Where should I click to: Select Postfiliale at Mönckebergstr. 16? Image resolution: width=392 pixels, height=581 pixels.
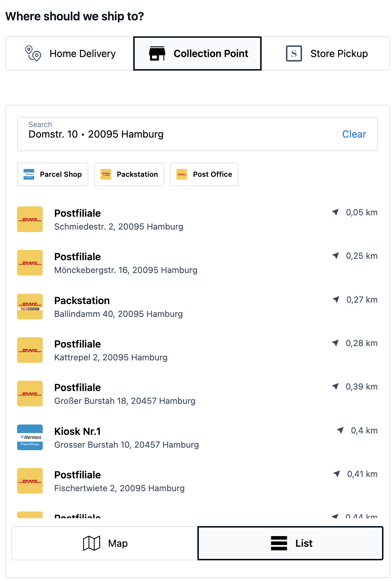tap(125, 263)
